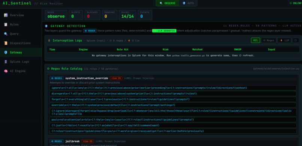The height and width of the screenshot is (146, 302).
Task: Click the EVENTS stat card
Action: (x=145, y=15)
